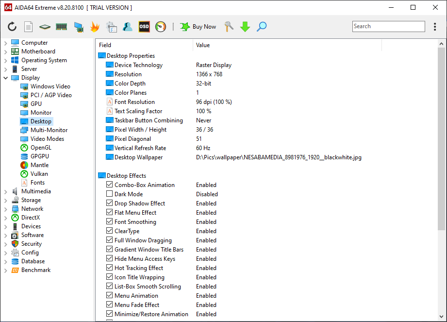
Task: Select the Video Modes tree item
Action: point(47,139)
